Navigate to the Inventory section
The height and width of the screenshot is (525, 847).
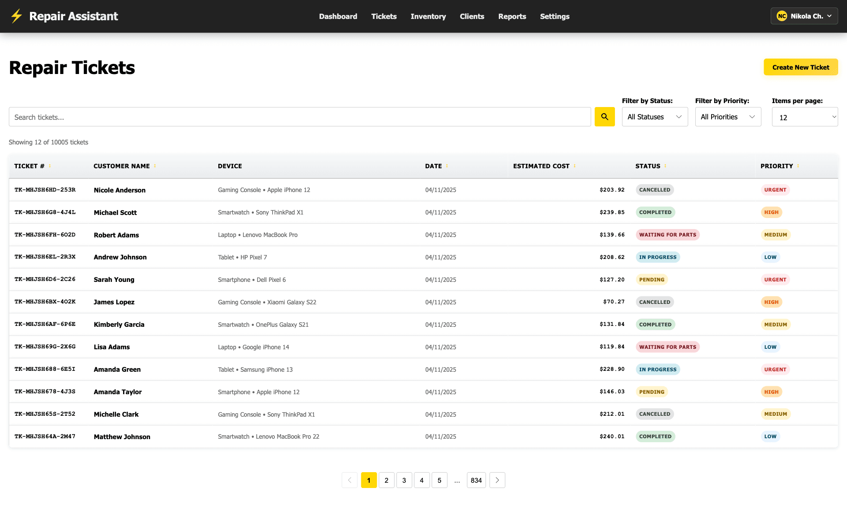click(428, 16)
